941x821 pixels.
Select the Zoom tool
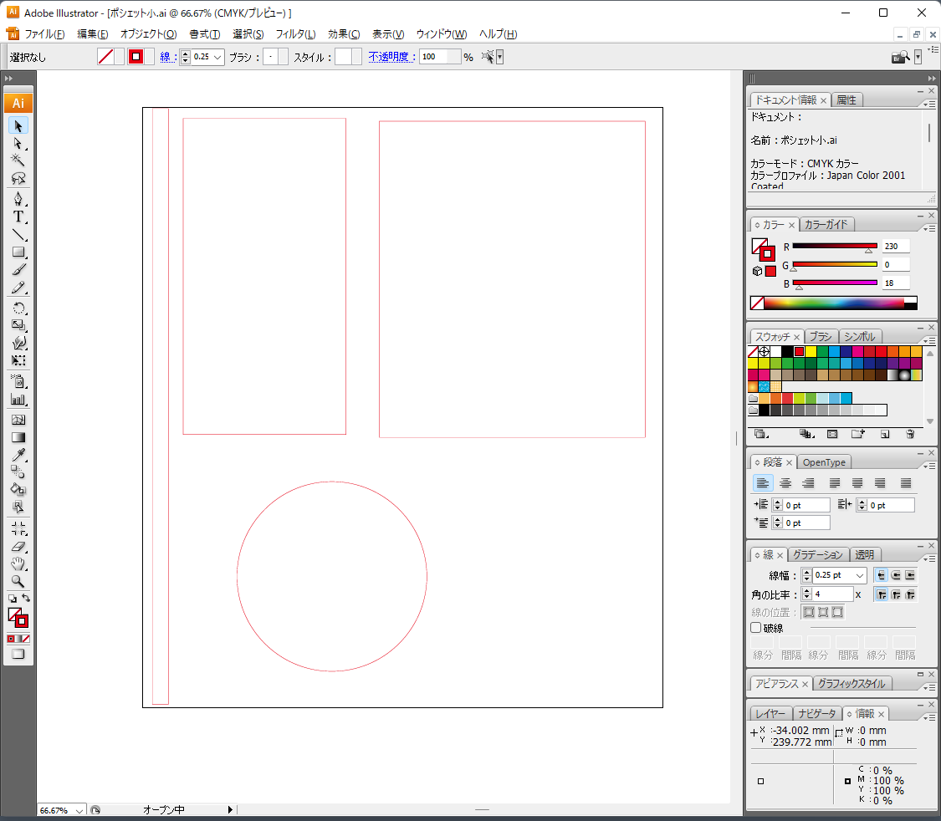click(18, 581)
